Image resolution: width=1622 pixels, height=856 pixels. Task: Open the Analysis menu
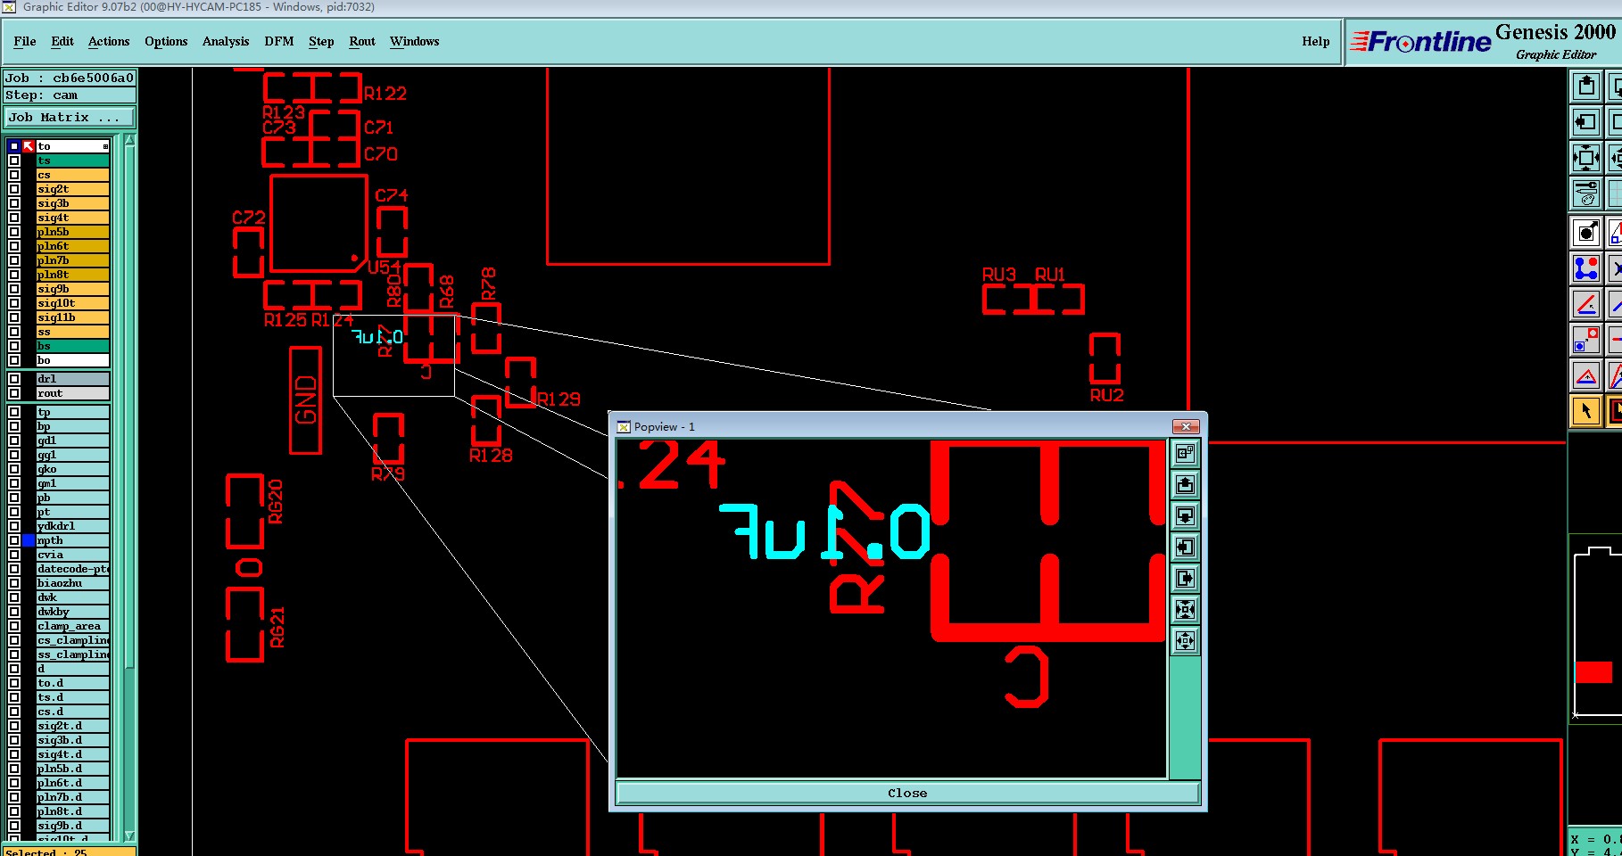pyautogui.click(x=226, y=41)
